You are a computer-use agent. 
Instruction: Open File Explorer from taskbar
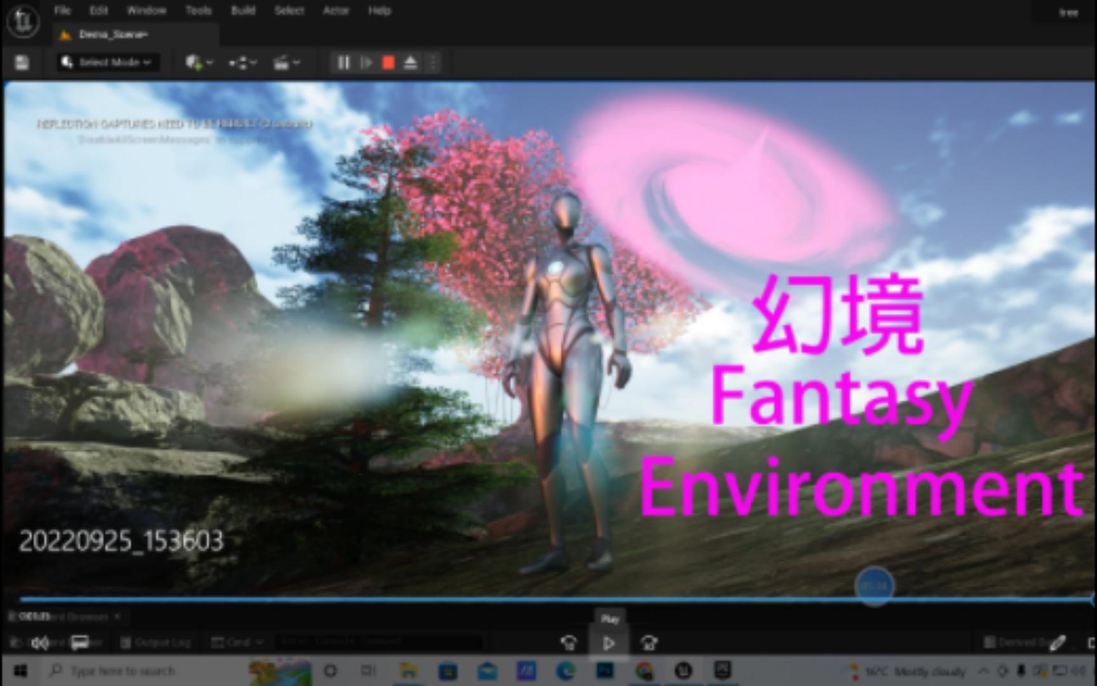tap(408, 671)
